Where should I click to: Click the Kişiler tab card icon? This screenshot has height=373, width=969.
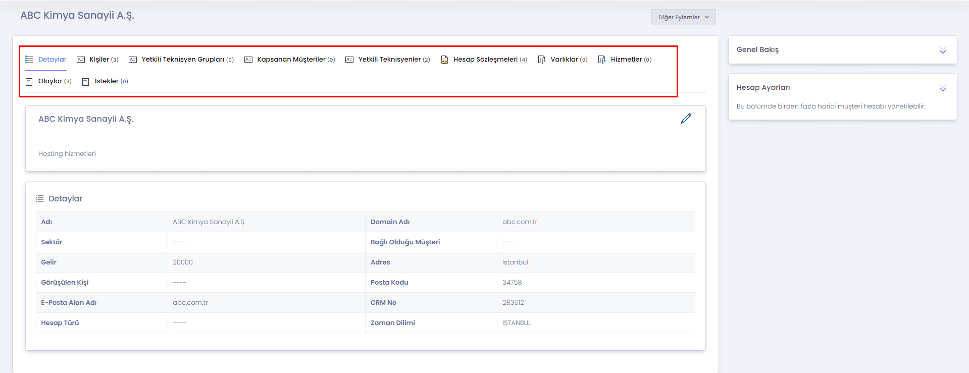(x=81, y=60)
